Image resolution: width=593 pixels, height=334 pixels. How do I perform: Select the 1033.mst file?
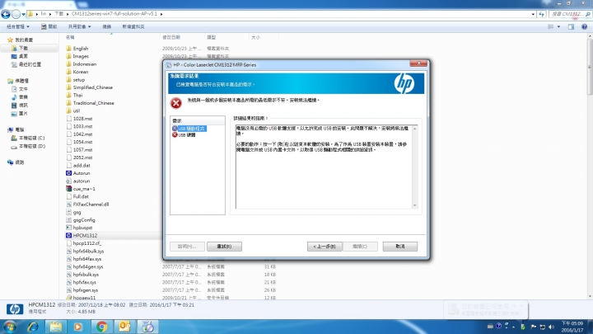coord(82,126)
